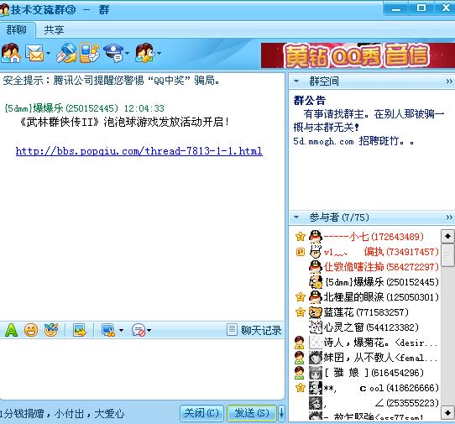Click the avatar of 蓝莲花
Viewport: 455px width, 424px height.
coord(316,312)
